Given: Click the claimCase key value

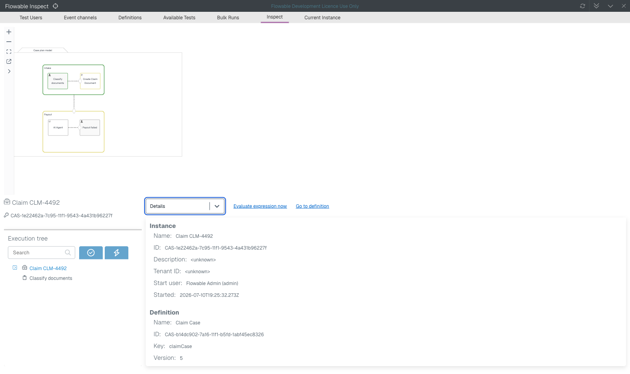Looking at the screenshot, I should (180, 346).
